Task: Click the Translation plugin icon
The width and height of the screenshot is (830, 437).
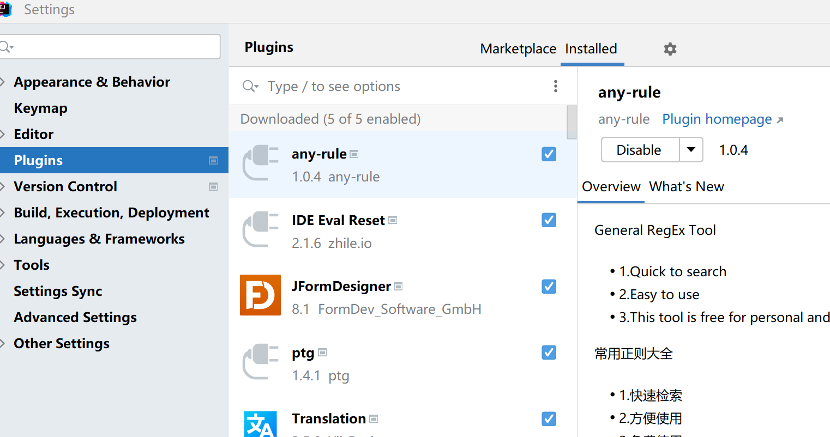Action: tap(261, 424)
